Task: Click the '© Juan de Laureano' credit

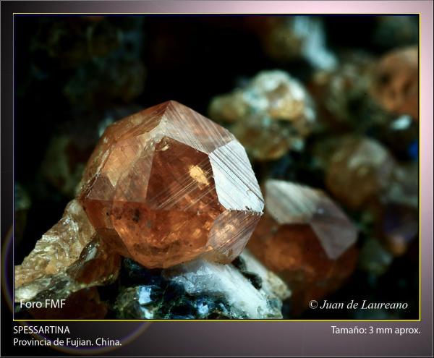Action: point(358,305)
